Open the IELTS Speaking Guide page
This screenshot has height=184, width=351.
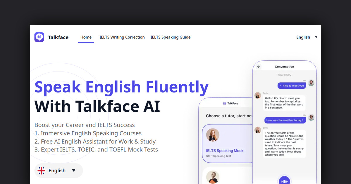tap(171, 37)
